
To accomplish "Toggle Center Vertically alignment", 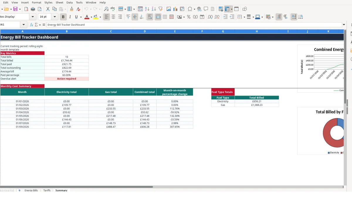I will pos(135,17).
